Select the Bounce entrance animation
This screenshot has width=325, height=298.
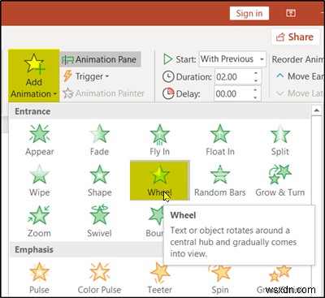(154, 221)
